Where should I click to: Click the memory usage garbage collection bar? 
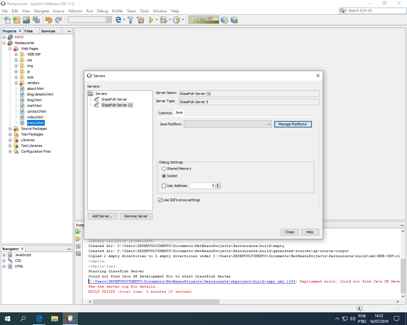click(203, 20)
